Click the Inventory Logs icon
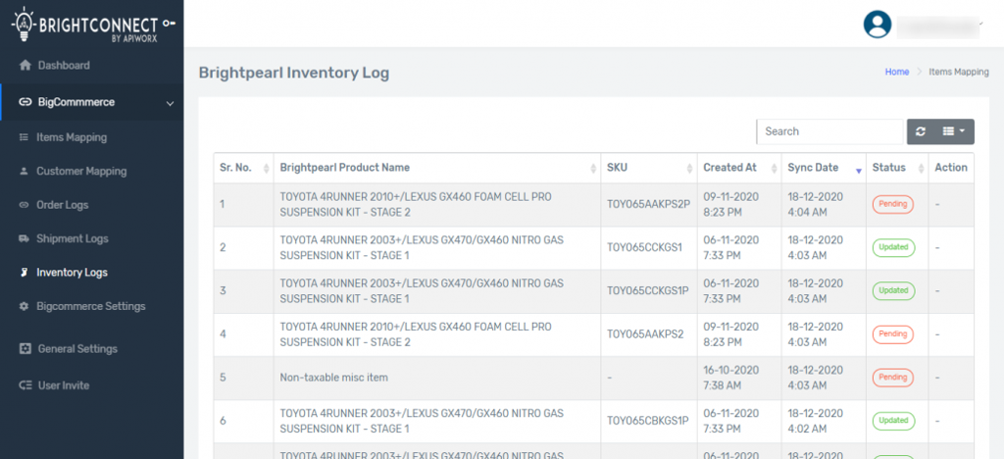The image size is (1004, 459). 24,273
